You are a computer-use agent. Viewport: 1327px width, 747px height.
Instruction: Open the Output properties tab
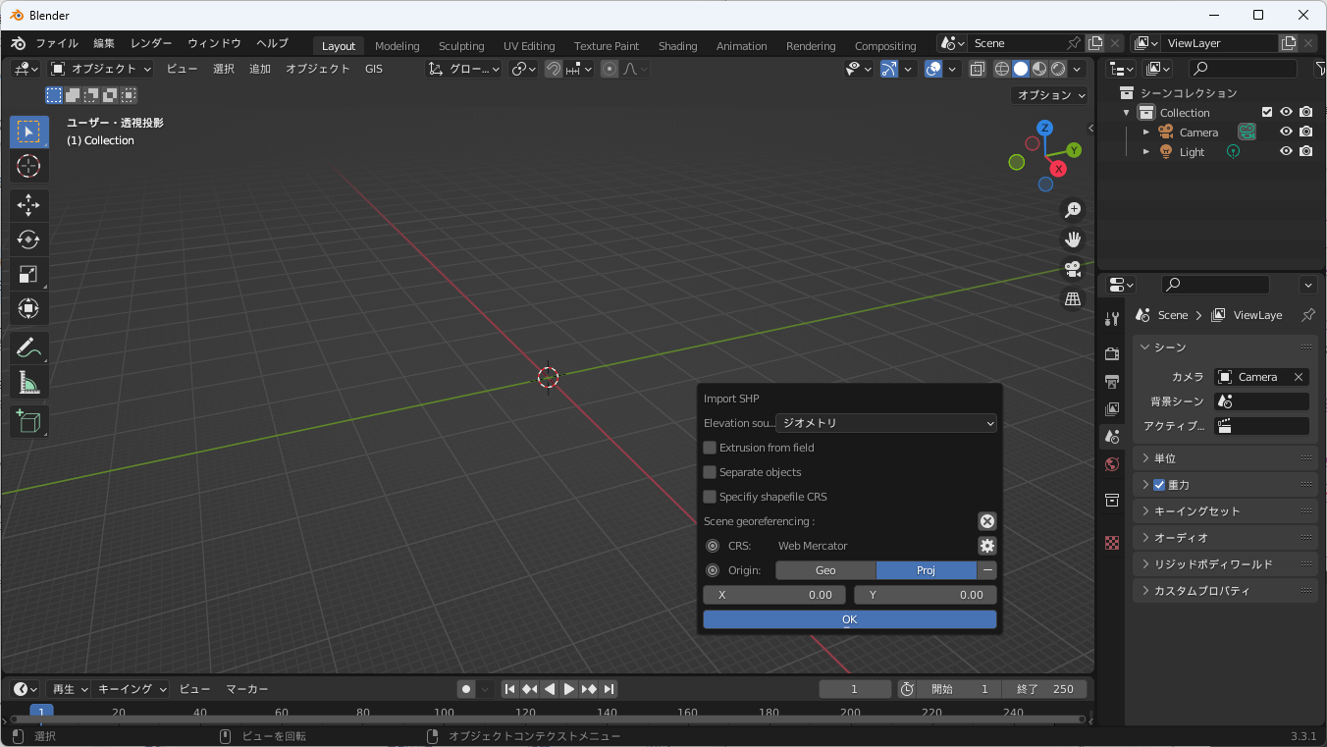1112,381
